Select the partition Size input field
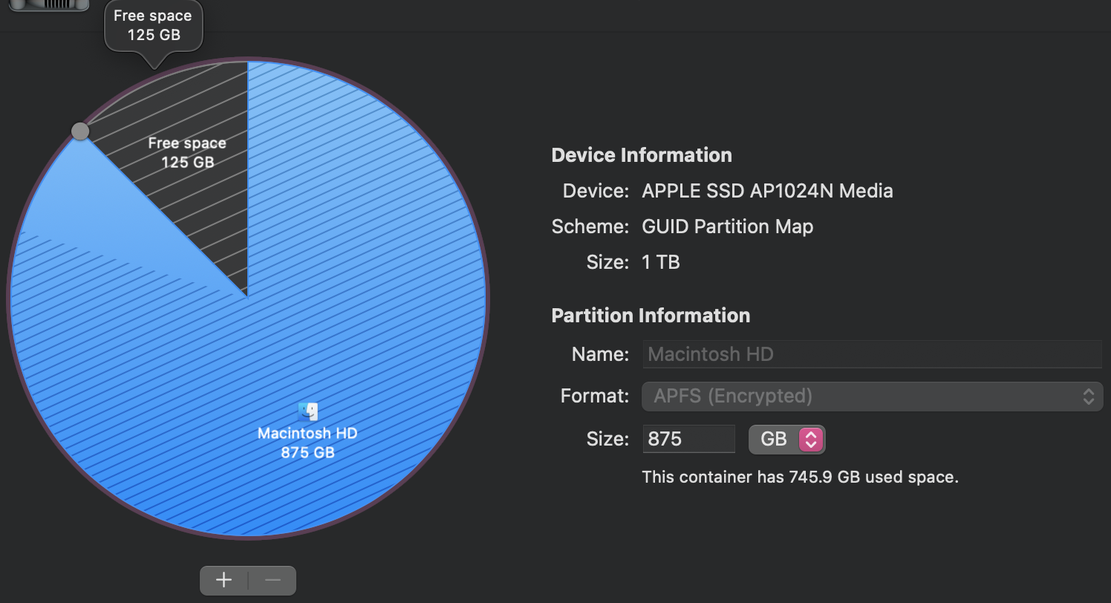The width and height of the screenshot is (1111, 603). pyautogui.click(x=688, y=439)
